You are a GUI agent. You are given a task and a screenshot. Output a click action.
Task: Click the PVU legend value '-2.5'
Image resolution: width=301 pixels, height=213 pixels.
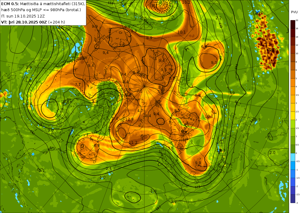298,195
